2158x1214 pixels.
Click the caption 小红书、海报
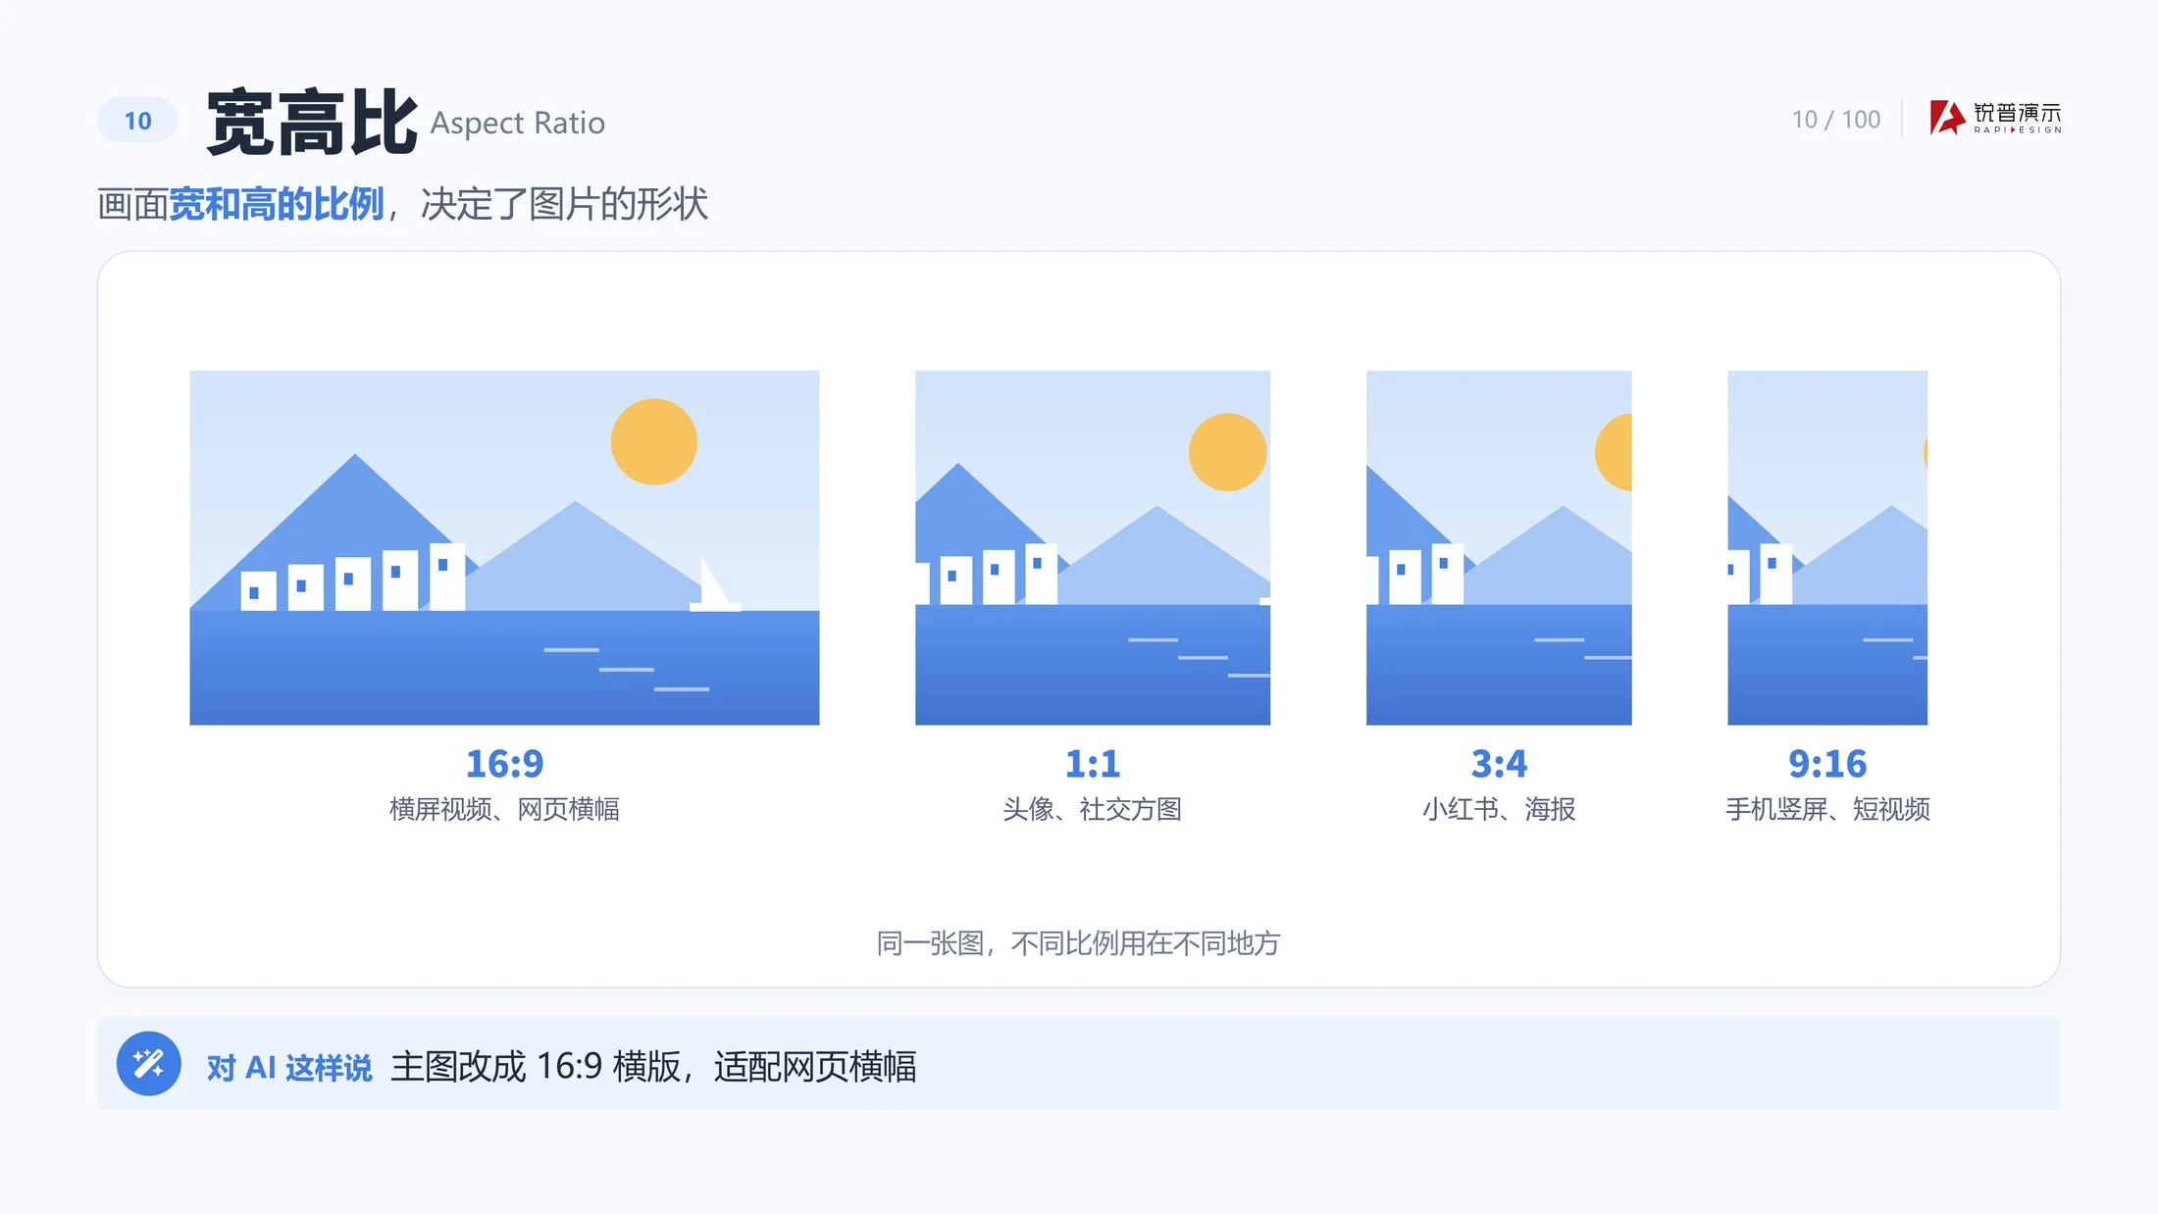1499,809
